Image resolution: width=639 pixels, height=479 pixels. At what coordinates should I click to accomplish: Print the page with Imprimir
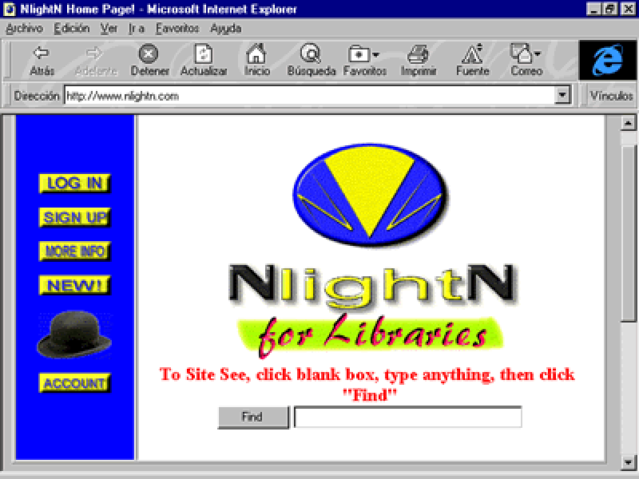(x=418, y=61)
